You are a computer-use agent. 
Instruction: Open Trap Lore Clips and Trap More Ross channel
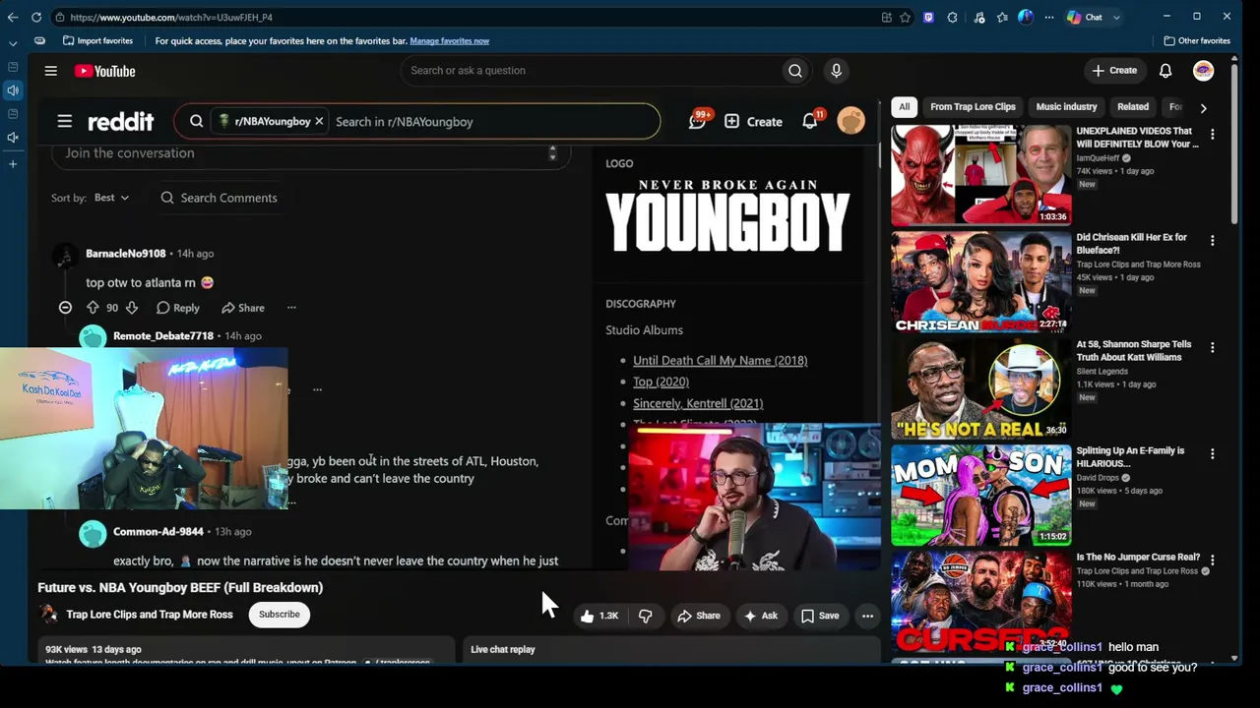pyautogui.click(x=150, y=615)
